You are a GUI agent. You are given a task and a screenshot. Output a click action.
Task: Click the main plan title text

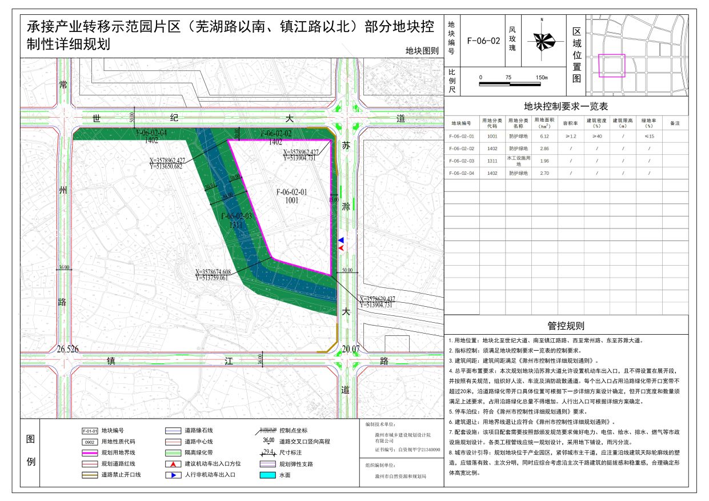tap(231, 35)
